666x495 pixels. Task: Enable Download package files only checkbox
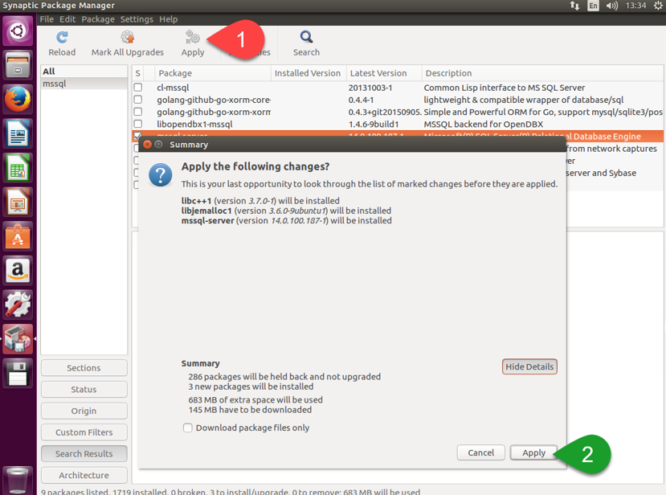(187, 428)
